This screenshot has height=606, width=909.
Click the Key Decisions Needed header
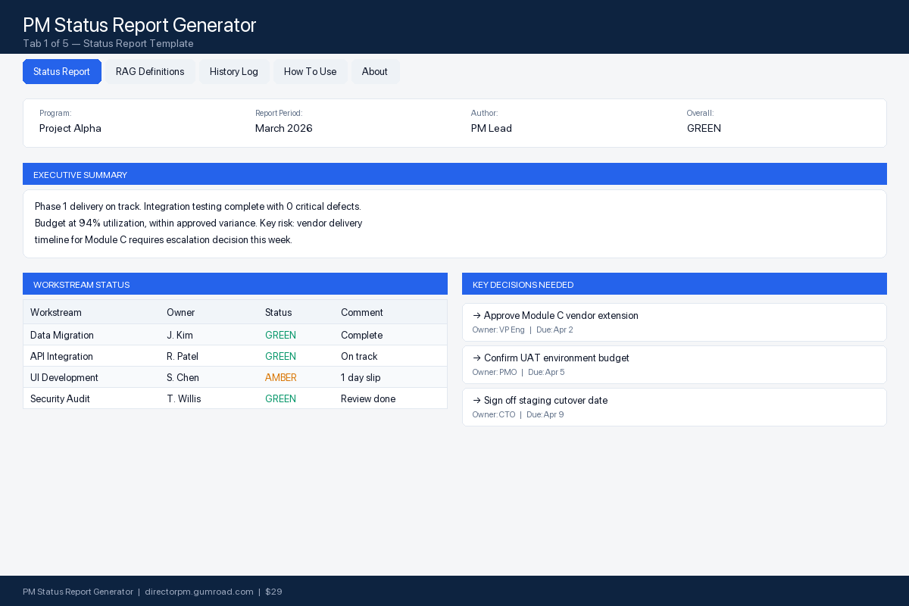[x=674, y=284]
